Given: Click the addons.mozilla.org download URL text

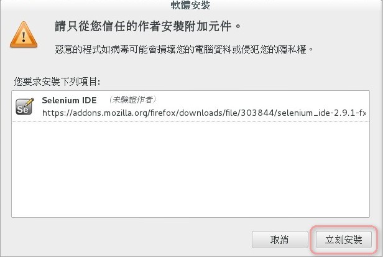Looking at the screenshot, I should (204, 113).
